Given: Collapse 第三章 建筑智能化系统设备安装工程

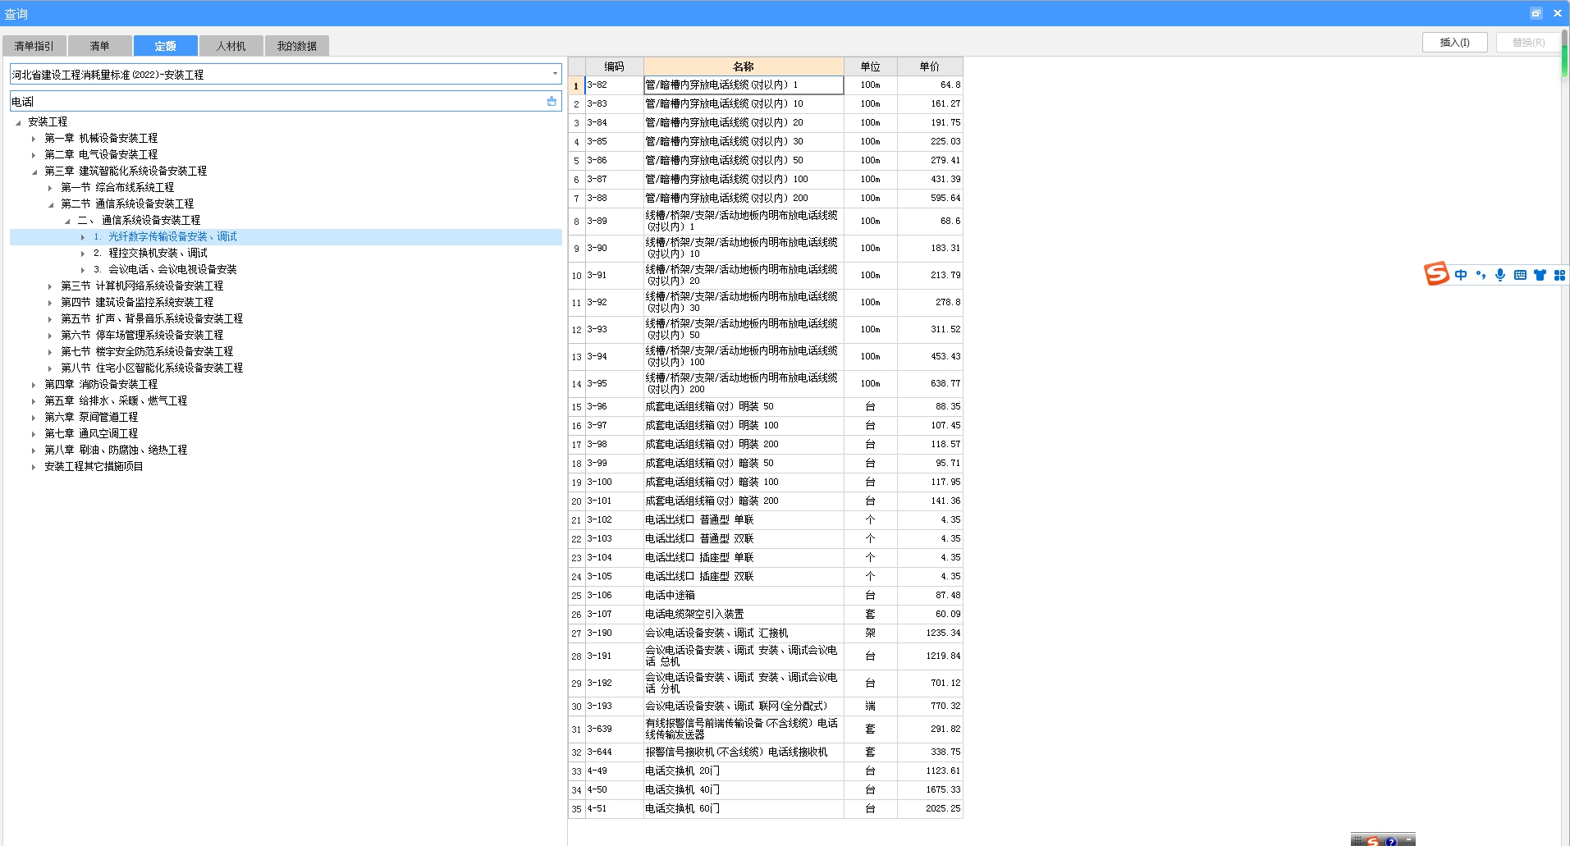Looking at the screenshot, I should (x=34, y=171).
